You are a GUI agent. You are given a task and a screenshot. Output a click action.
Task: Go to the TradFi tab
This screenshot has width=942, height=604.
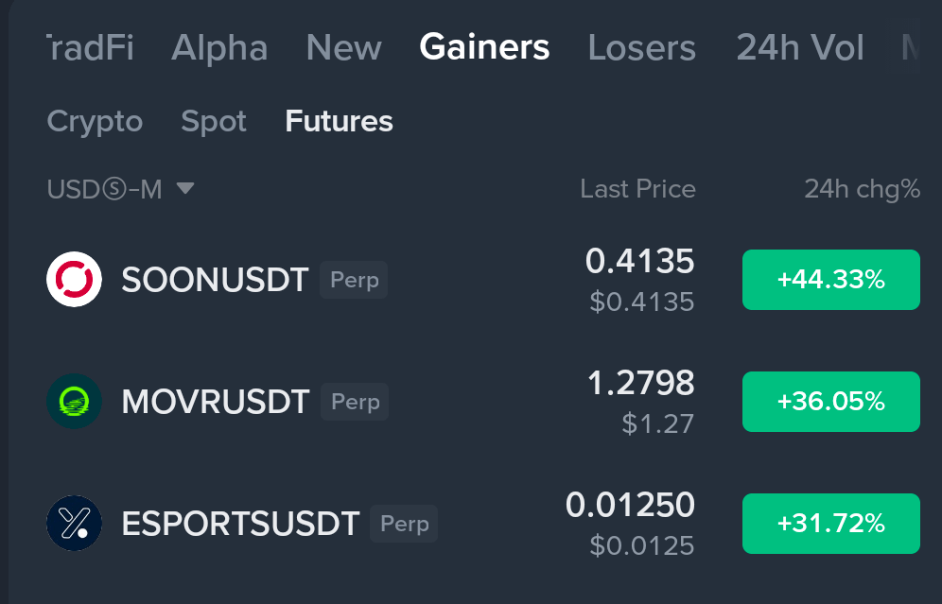(90, 47)
